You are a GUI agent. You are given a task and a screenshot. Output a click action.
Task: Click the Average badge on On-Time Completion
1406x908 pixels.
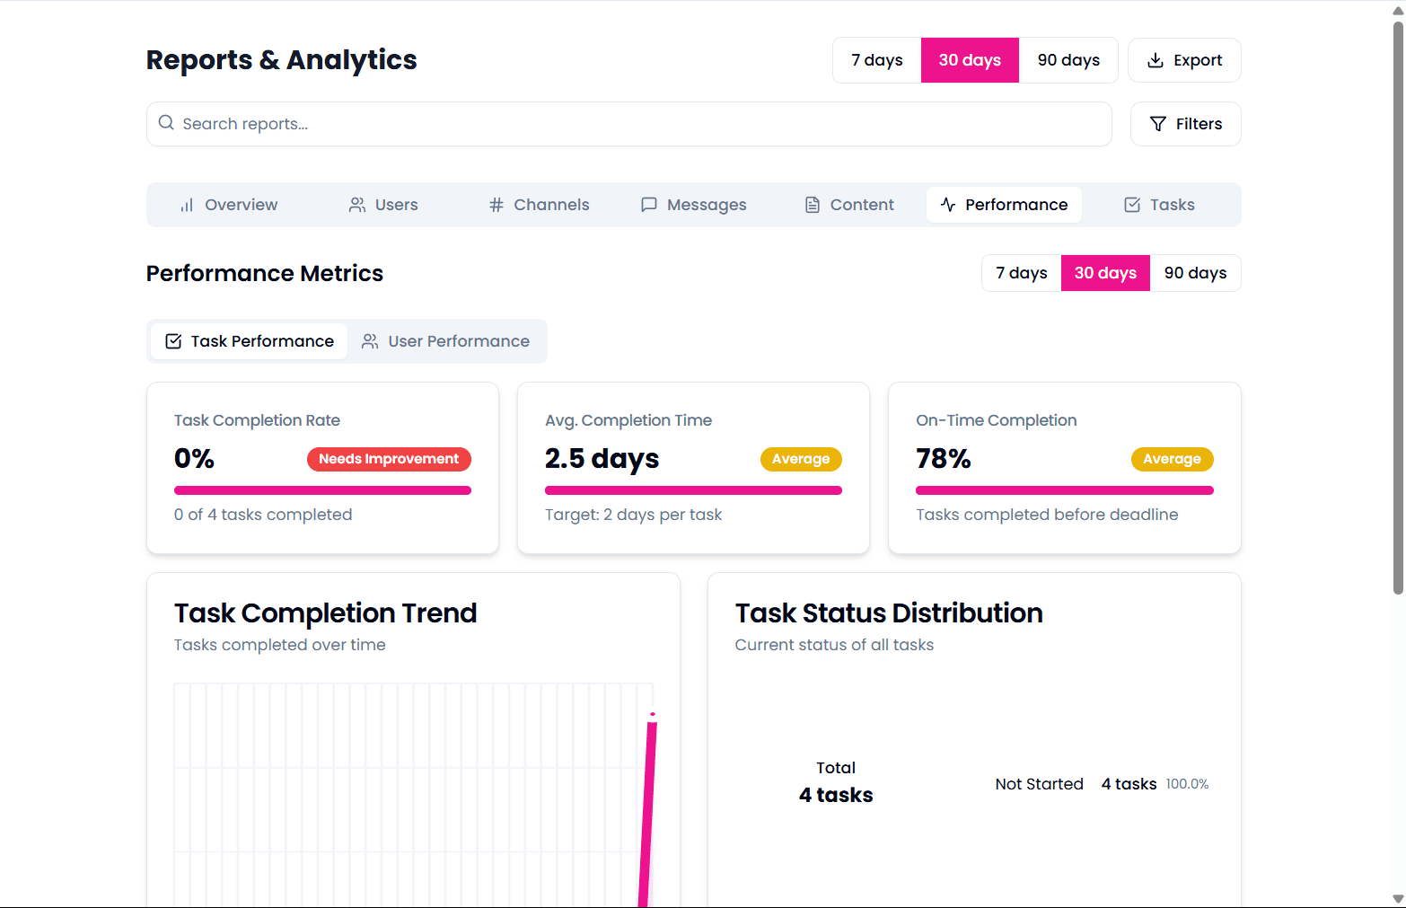click(1172, 459)
